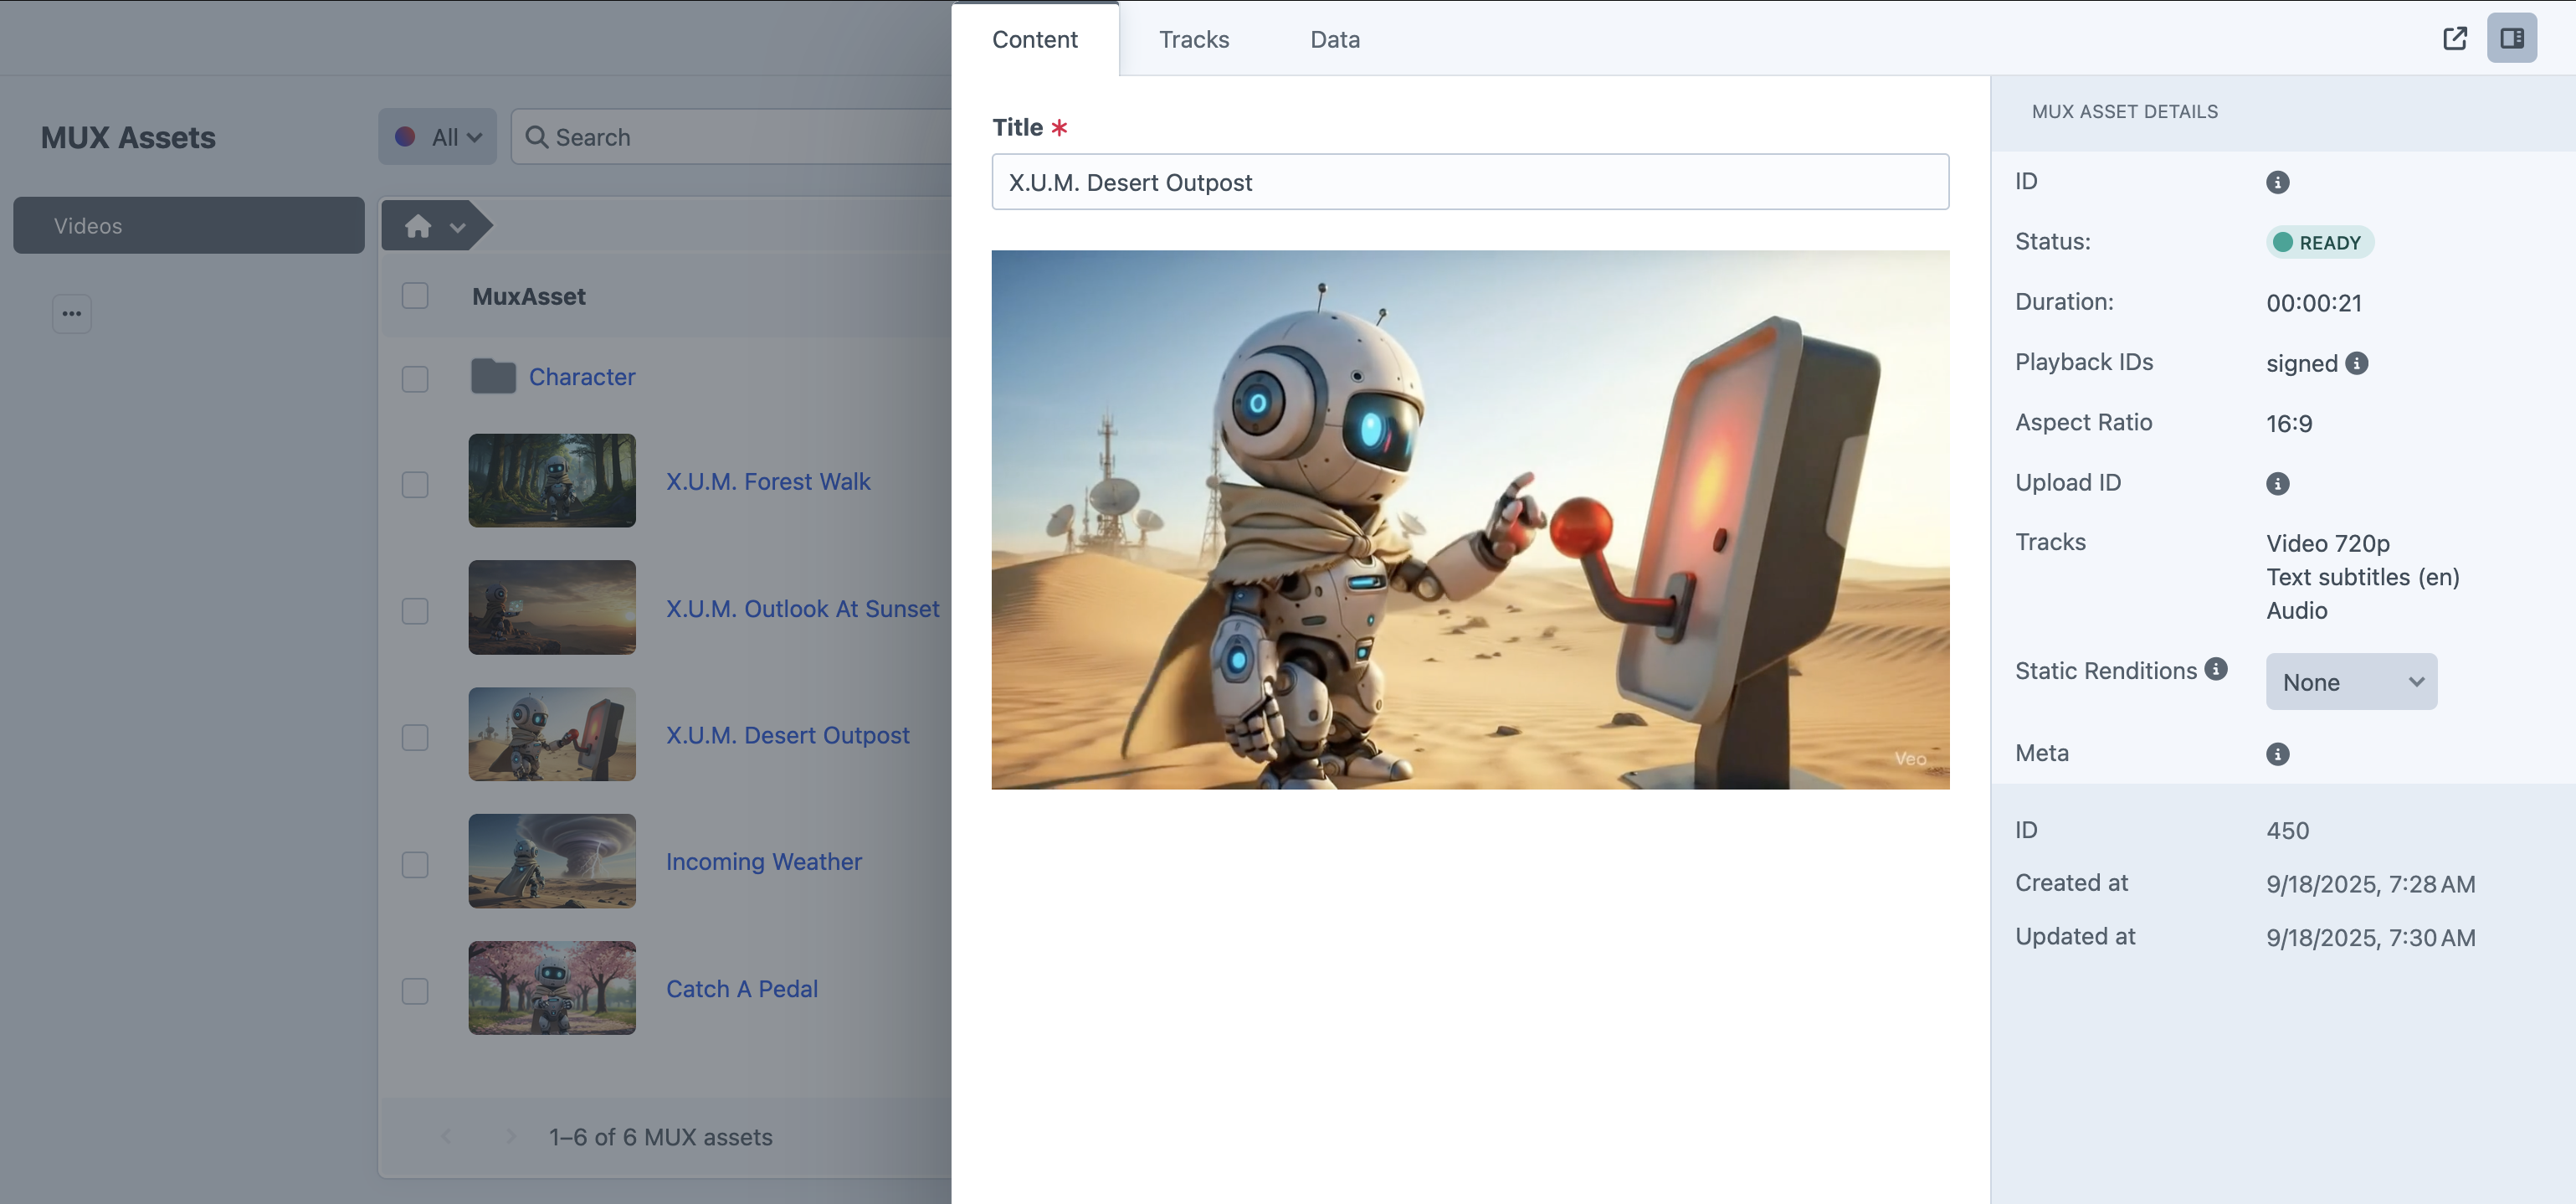This screenshot has width=2576, height=1204.
Task: Click the home breadcrumb icon
Action: [418, 226]
